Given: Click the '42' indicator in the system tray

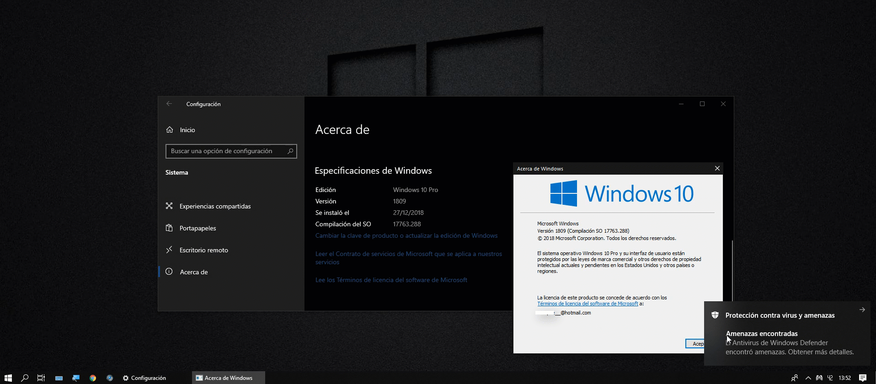Looking at the screenshot, I should (830, 378).
